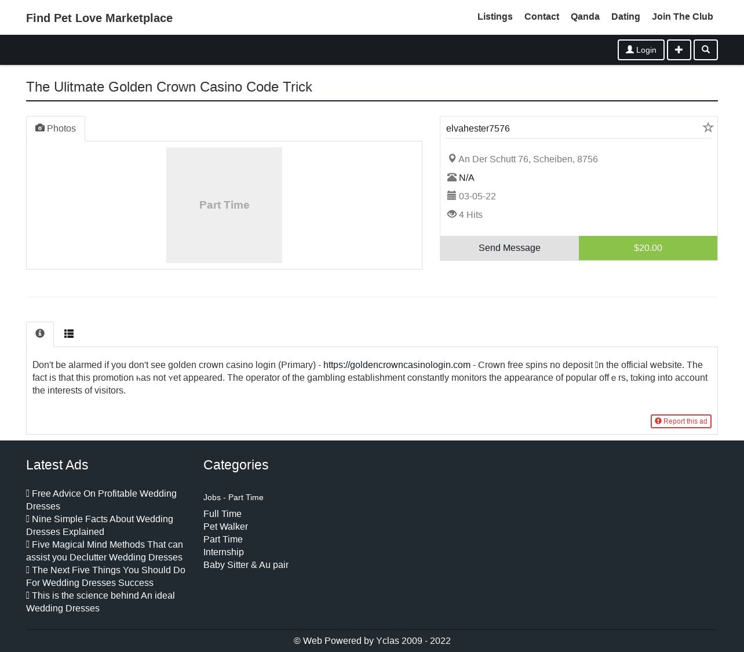Click the Part Time placeholder thumbnail
Image resolution: width=744 pixels, height=652 pixels.
224,205
